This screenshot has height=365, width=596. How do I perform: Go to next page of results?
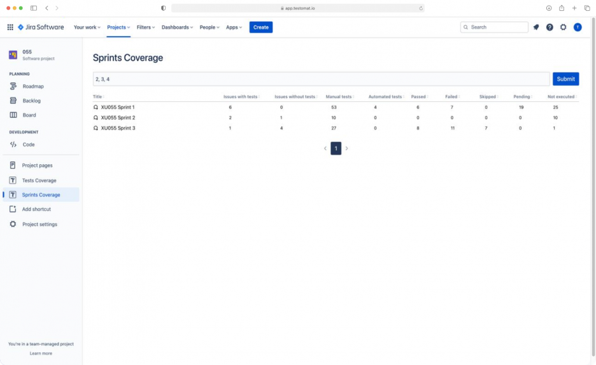pos(347,148)
